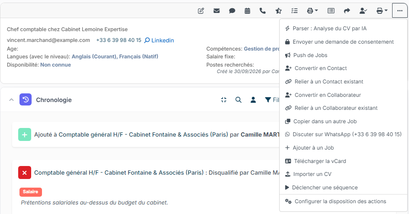Viewport: 409px width, 214px height.
Task: Click the phone call icon
Action: click(x=263, y=11)
